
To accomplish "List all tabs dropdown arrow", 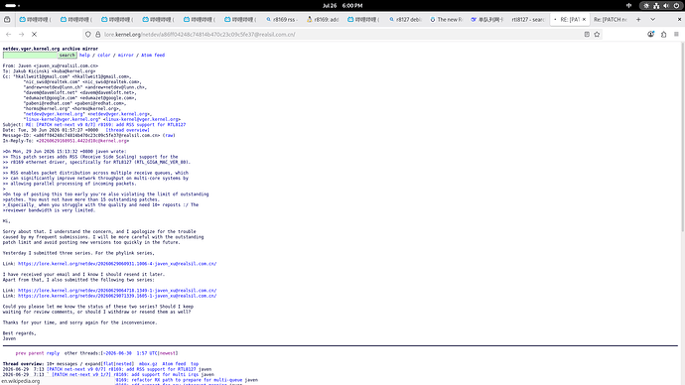I will [x=652, y=19].
